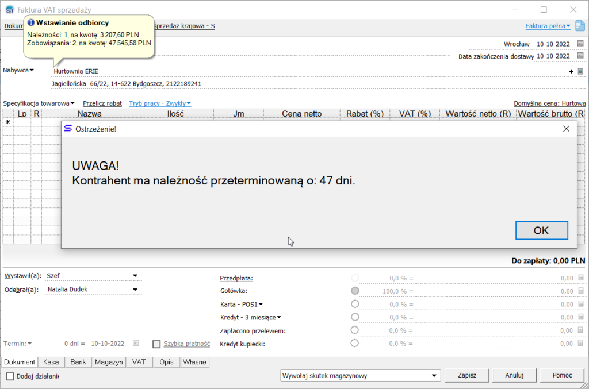
Task: Click calendar icon next to Termin date
Action: [x=136, y=343]
